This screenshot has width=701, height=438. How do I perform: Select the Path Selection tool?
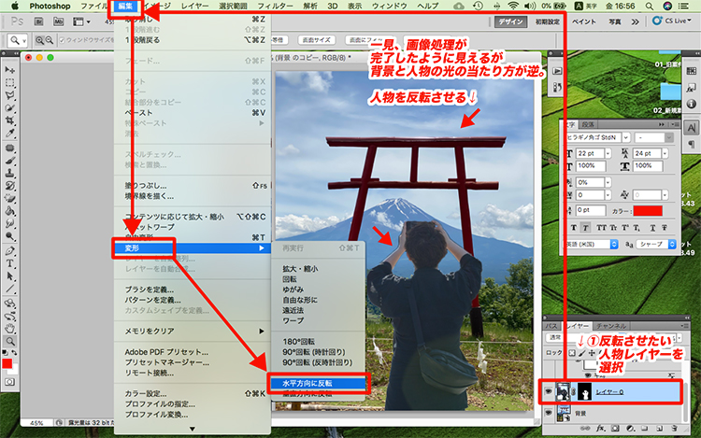click(9, 276)
